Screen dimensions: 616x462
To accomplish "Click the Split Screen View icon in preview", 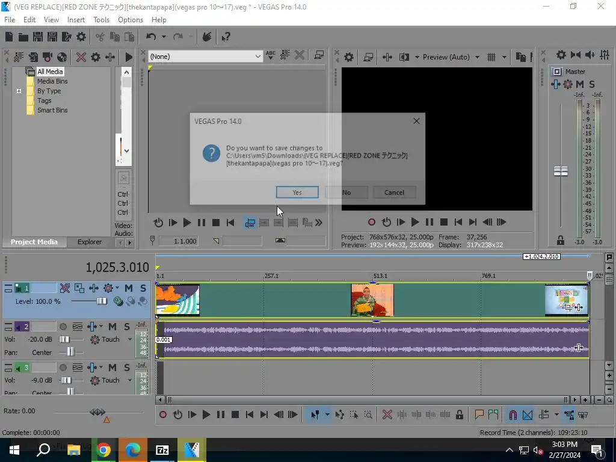I will click(x=404, y=57).
